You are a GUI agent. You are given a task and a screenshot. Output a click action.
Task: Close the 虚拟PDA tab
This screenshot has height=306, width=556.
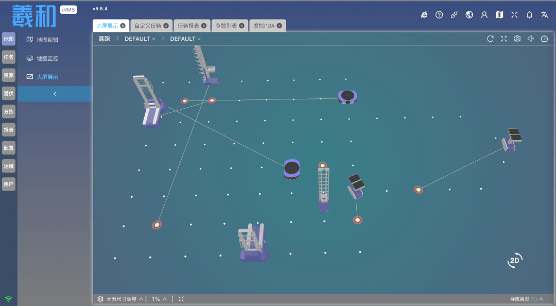coord(280,26)
